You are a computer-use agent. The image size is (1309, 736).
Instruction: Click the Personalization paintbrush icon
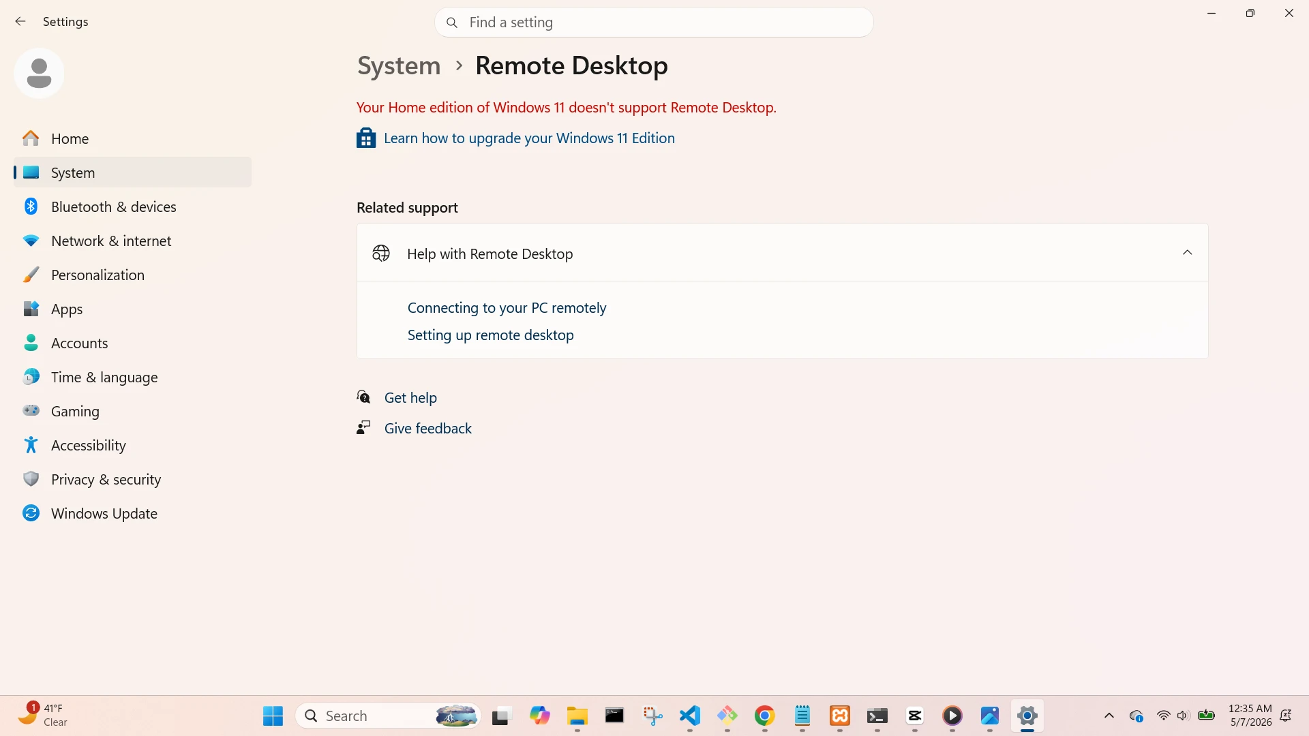coord(31,275)
